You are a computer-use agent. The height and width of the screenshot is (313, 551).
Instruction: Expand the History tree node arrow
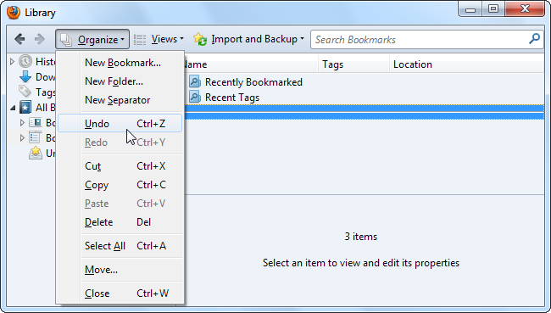click(12, 62)
